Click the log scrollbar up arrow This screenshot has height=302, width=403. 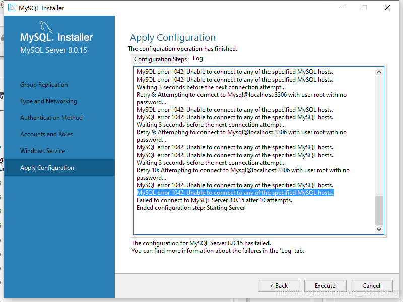[379, 72]
